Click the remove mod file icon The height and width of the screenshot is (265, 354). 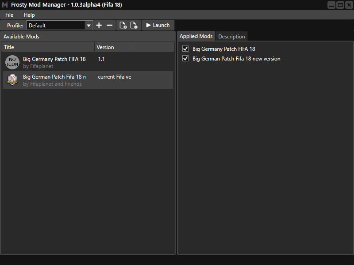click(x=134, y=25)
